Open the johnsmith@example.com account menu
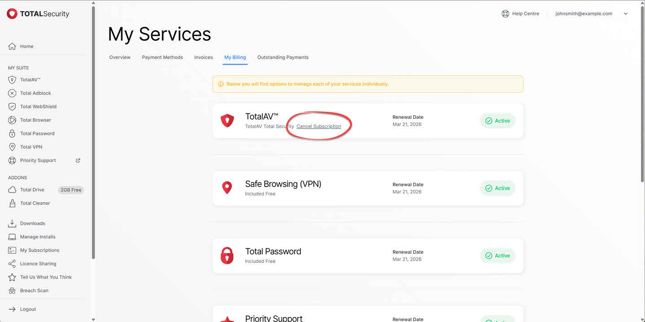645x322 pixels. click(x=584, y=14)
